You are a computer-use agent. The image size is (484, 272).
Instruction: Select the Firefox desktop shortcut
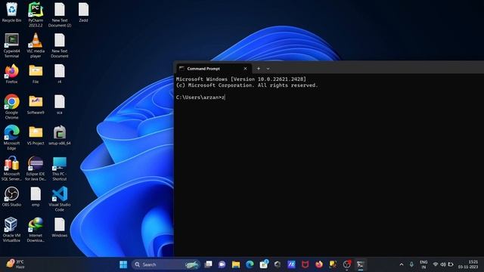(x=12, y=74)
